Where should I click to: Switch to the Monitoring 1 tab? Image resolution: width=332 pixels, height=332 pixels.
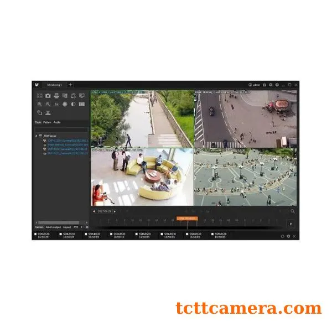point(54,85)
